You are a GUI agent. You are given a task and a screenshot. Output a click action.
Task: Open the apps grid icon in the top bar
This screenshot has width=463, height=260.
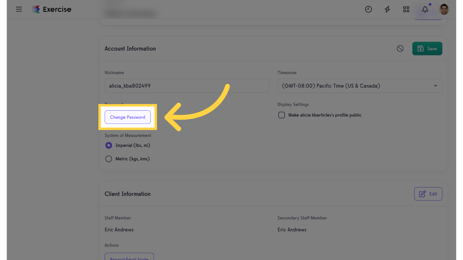click(406, 9)
